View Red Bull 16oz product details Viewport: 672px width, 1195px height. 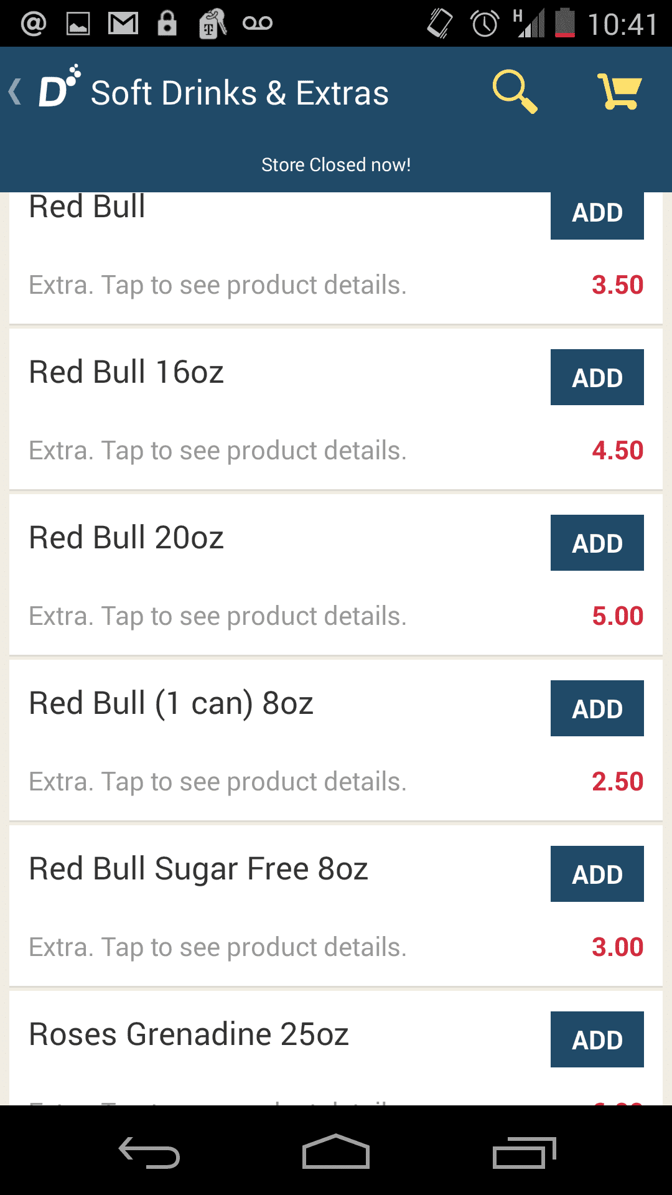[x=218, y=451]
